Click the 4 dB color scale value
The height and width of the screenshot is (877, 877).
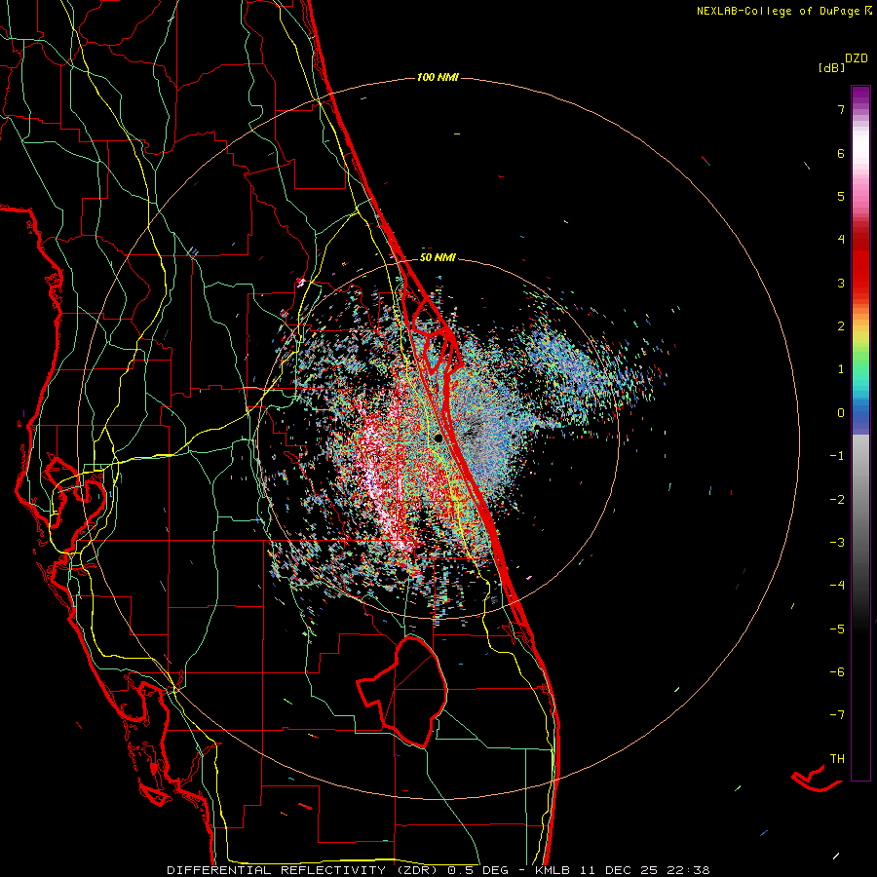click(x=841, y=240)
